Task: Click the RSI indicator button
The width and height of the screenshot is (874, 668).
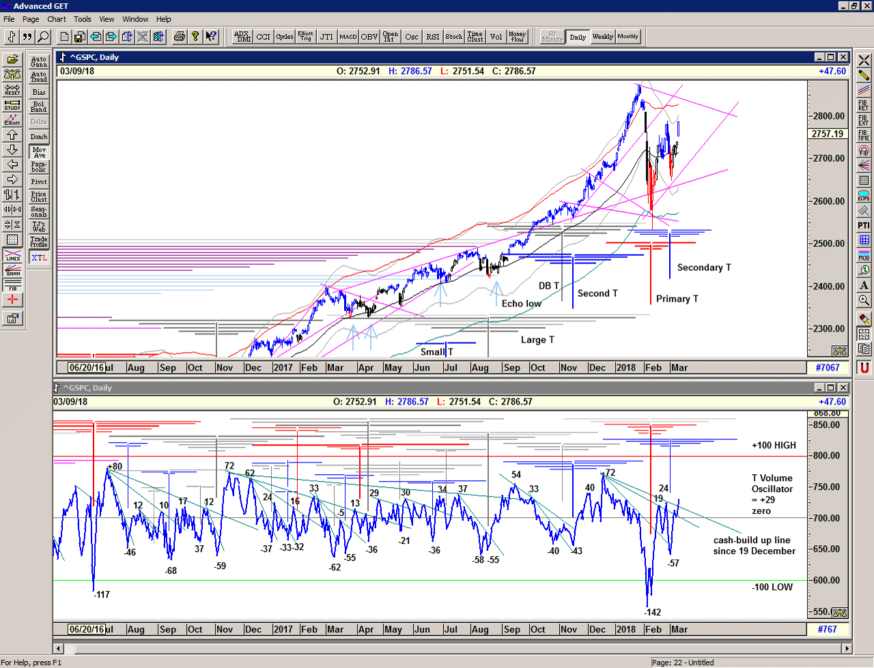Action: point(433,37)
